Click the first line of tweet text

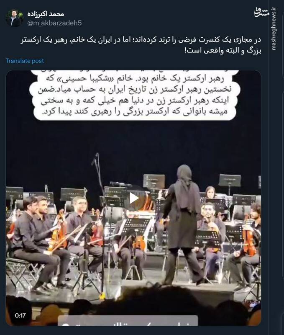(141, 40)
